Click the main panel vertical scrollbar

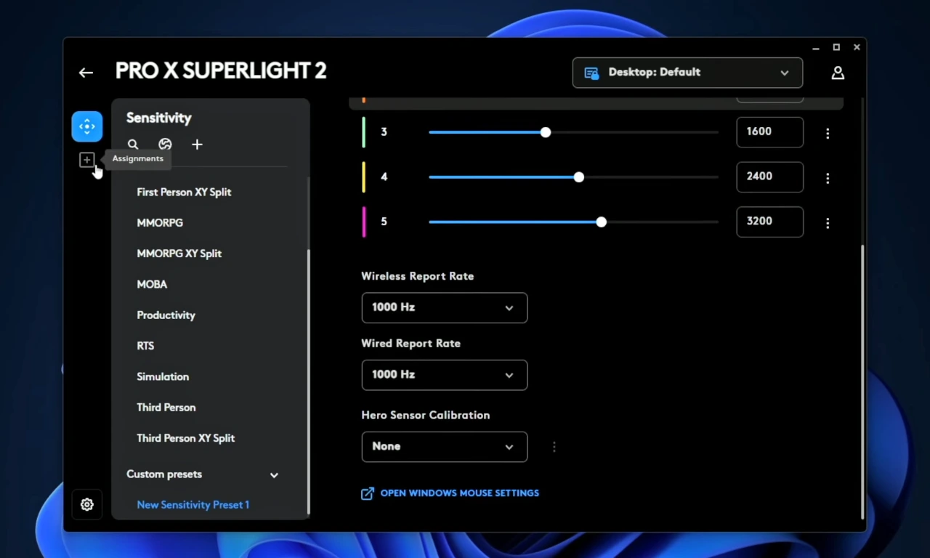tap(862, 381)
